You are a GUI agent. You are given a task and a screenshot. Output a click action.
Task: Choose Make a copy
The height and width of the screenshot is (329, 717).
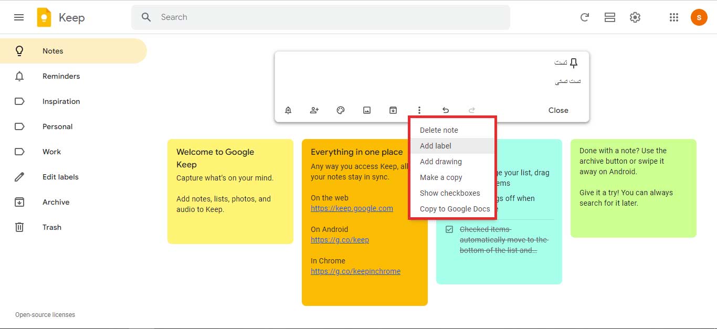(x=451, y=177)
